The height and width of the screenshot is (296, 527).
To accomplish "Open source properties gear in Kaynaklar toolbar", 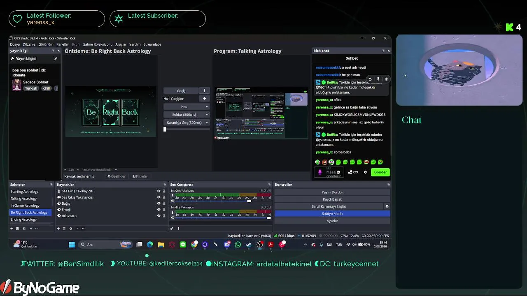I will pos(71,229).
